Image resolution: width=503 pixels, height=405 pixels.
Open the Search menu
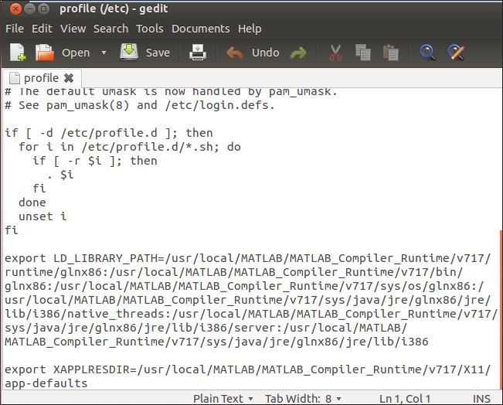110,29
